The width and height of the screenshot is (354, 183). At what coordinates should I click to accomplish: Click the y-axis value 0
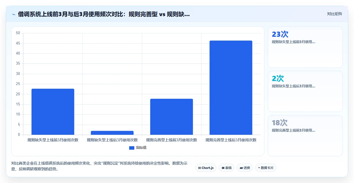19,135
